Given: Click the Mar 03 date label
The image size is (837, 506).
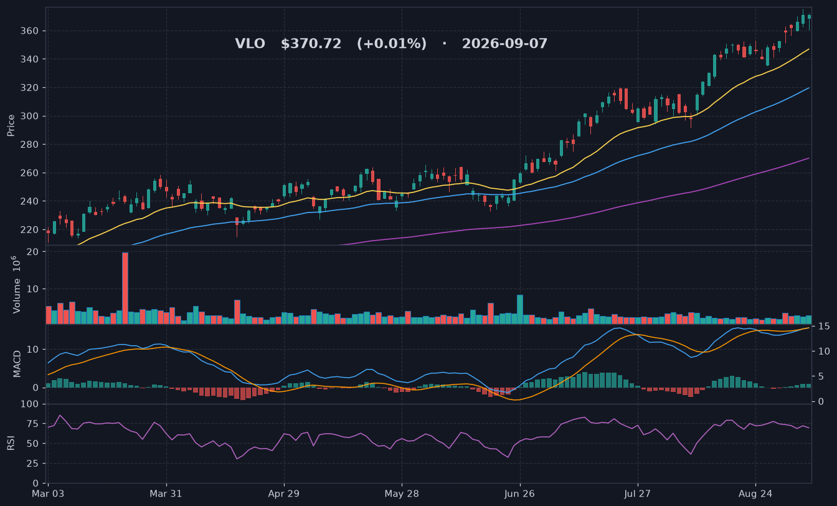Looking at the screenshot, I should coord(48,494).
